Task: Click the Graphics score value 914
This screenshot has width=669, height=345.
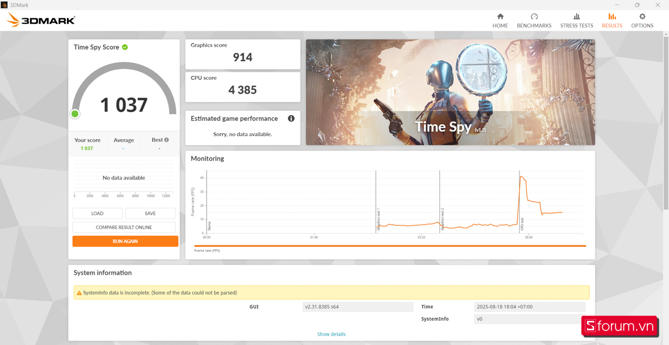Action: (x=243, y=57)
